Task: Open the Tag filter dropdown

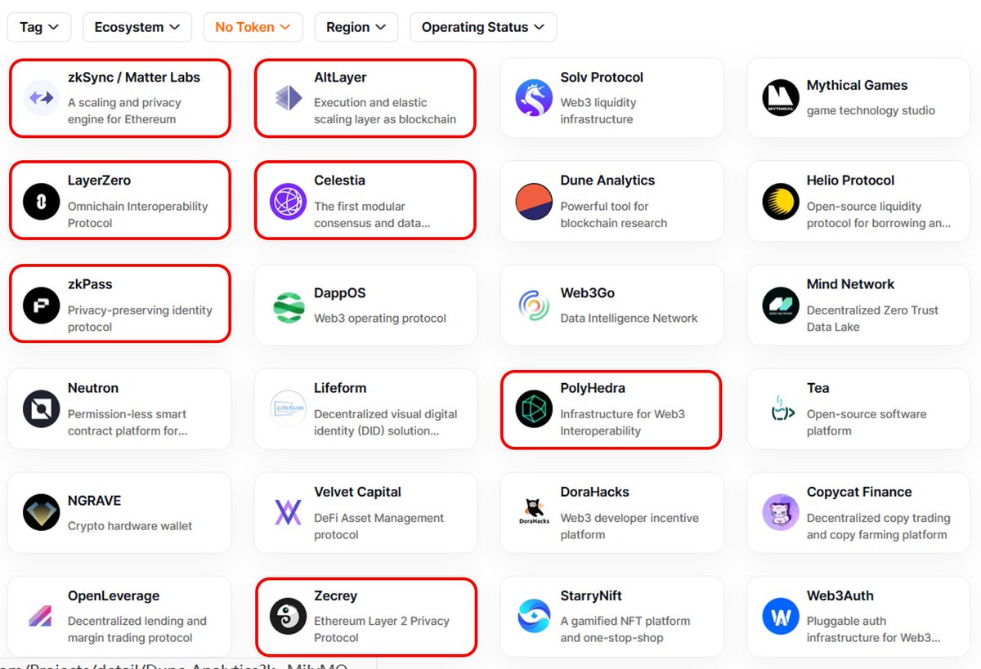Action: click(39, 27)
